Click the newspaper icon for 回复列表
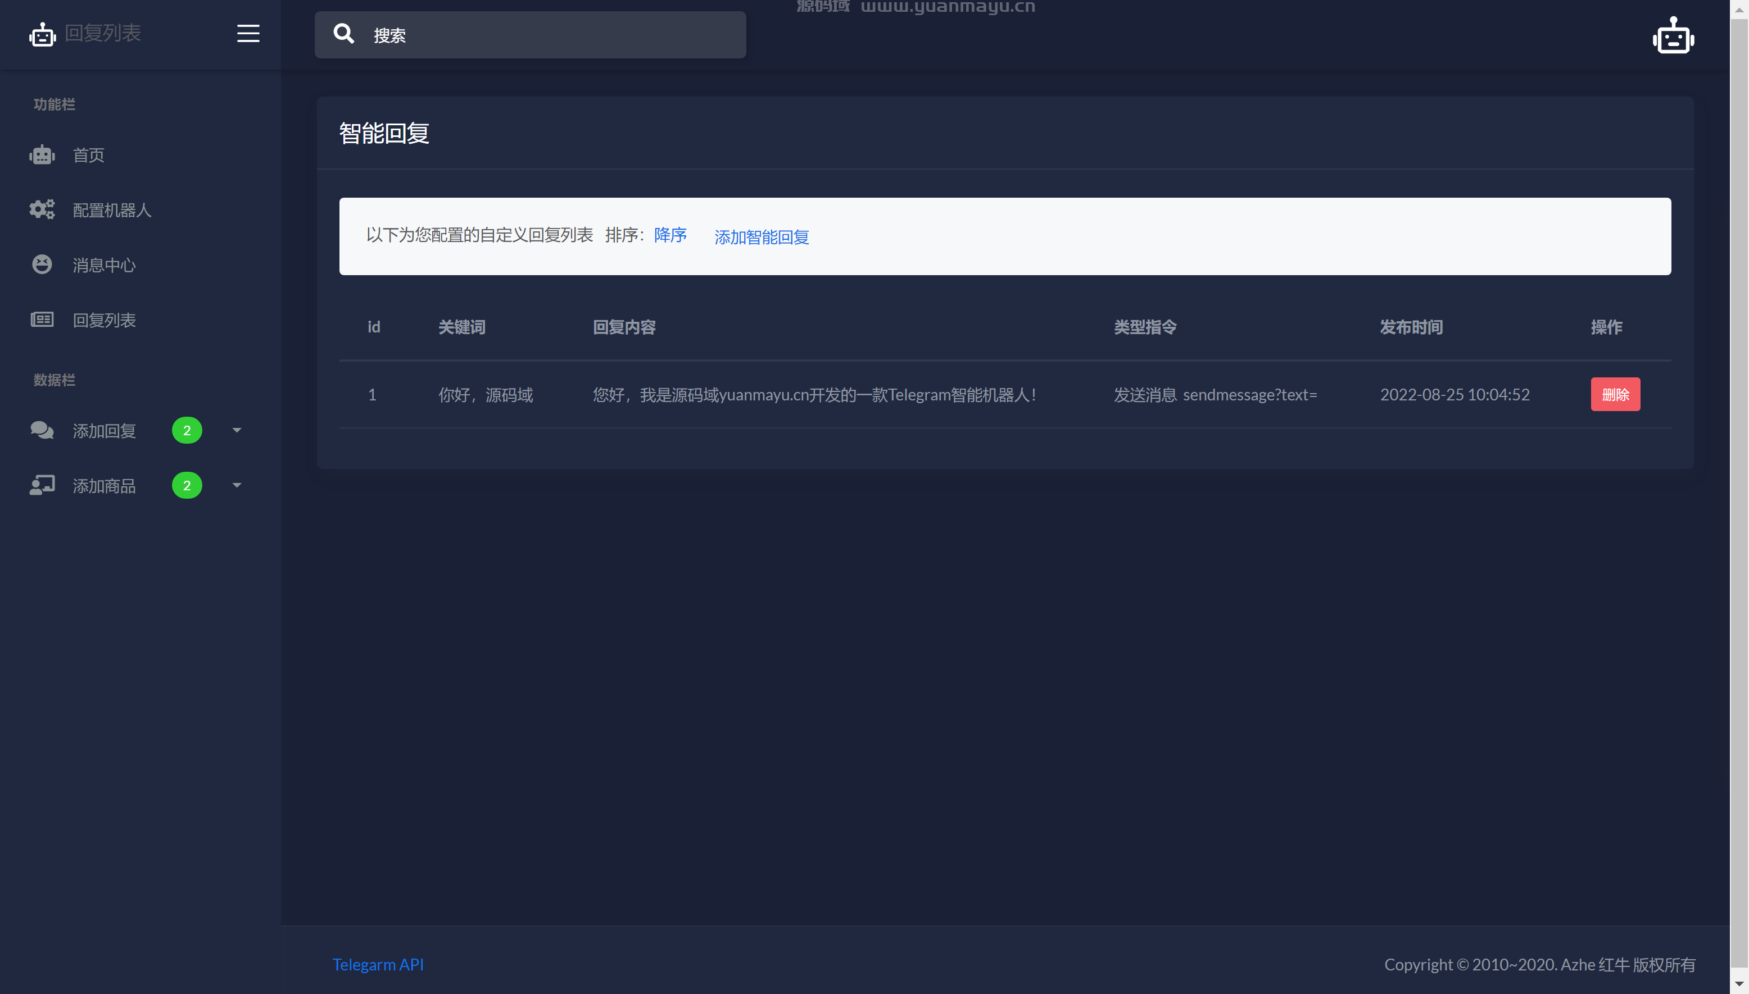 [x=42, y=320]
